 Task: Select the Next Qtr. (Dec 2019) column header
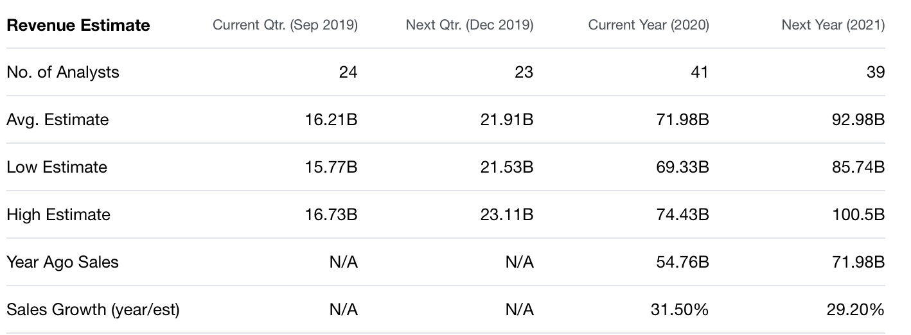point(469,26)
